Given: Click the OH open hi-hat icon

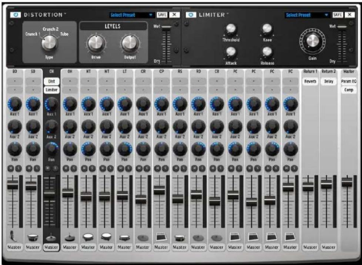Looking at the screenshot, I should click(70, 237).
